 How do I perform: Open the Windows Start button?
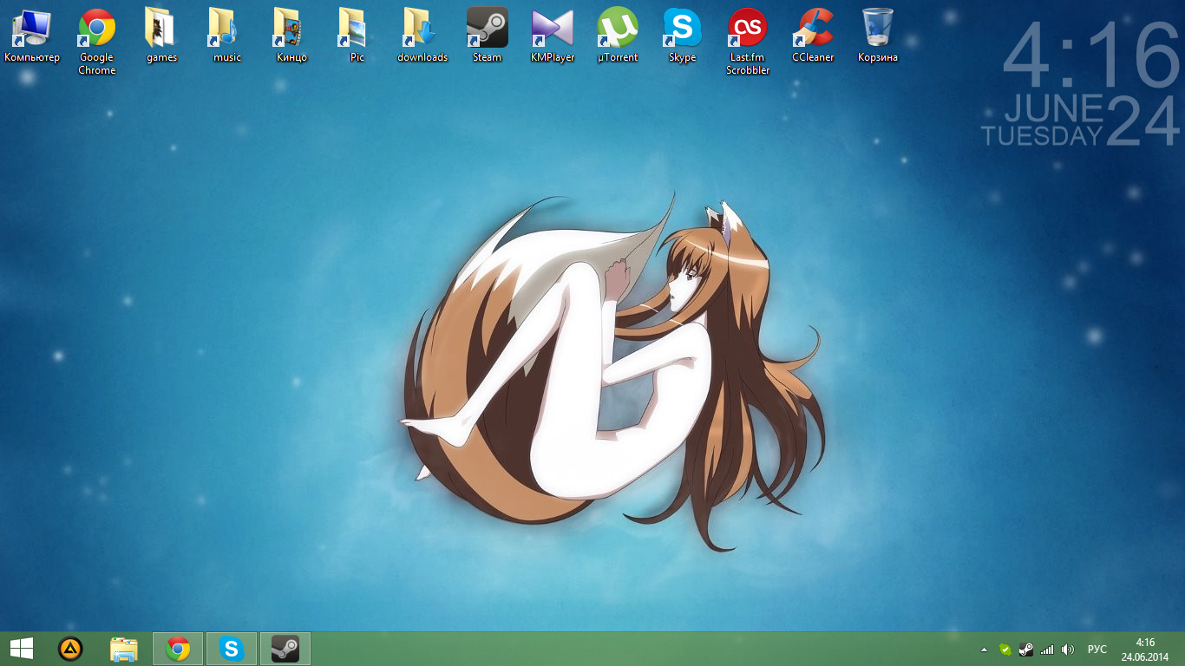click(22, 649)
